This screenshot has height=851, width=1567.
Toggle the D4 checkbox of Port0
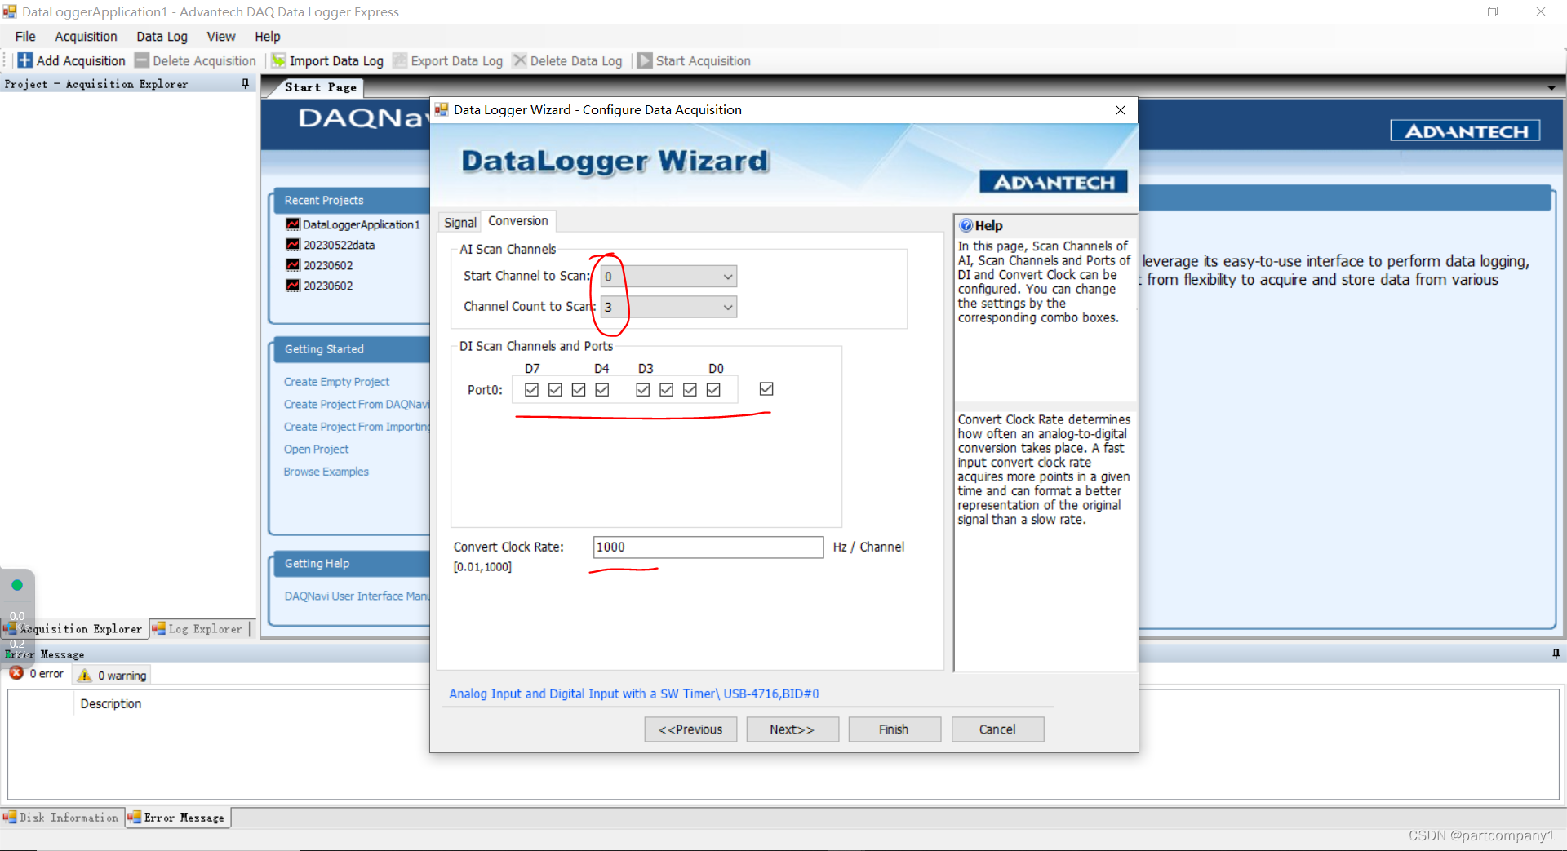pyautogui.click(x=602, y=390)
